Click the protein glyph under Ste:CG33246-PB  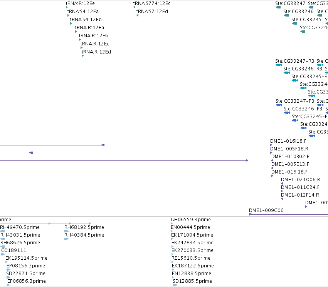287,113
